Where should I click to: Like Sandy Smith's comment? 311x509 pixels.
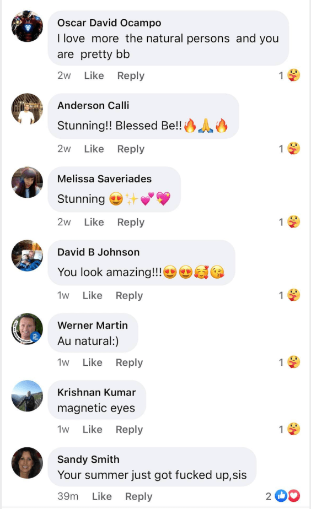(x=101, y=496)
